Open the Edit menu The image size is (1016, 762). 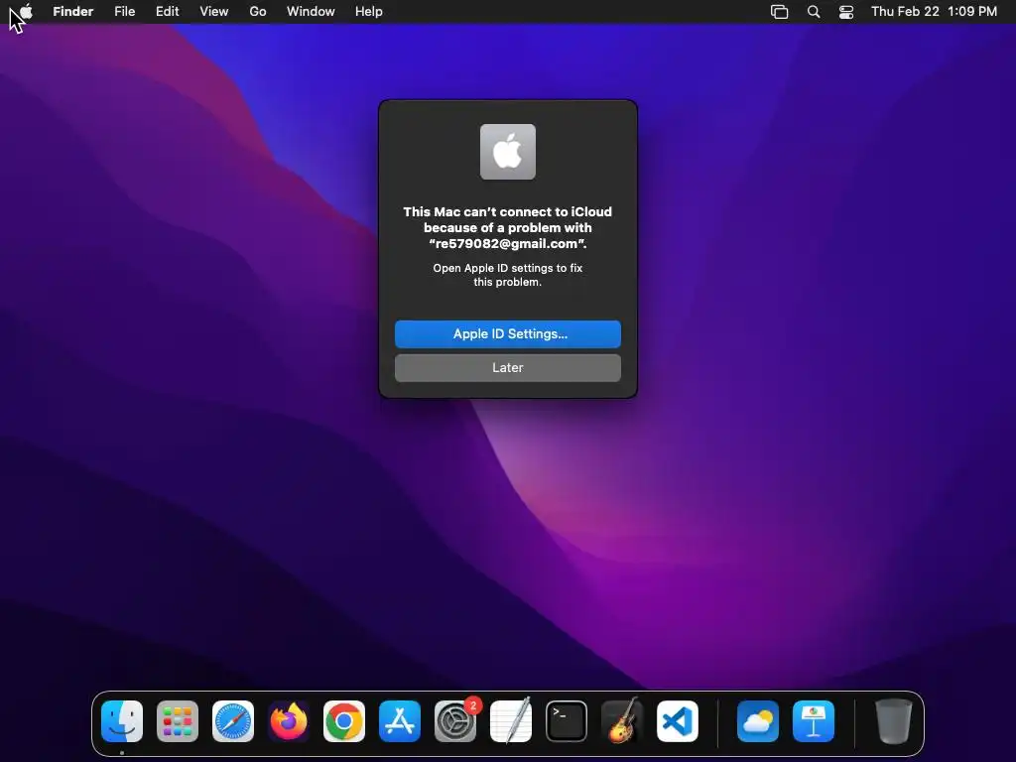(x=167, y=11)
